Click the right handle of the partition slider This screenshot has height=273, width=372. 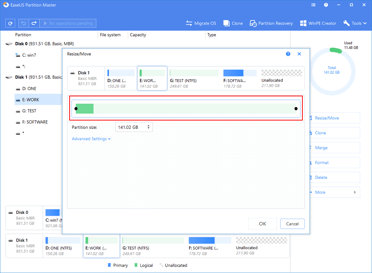296,109
